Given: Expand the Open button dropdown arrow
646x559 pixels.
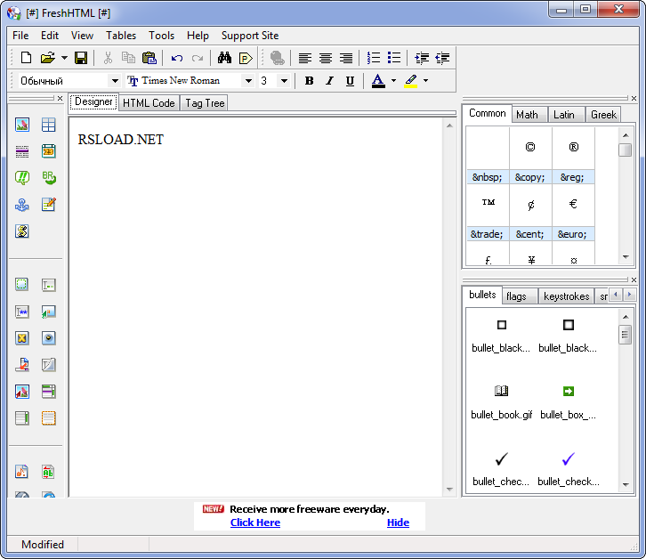Looking at the screenshot, I should (x=65, y=58).
